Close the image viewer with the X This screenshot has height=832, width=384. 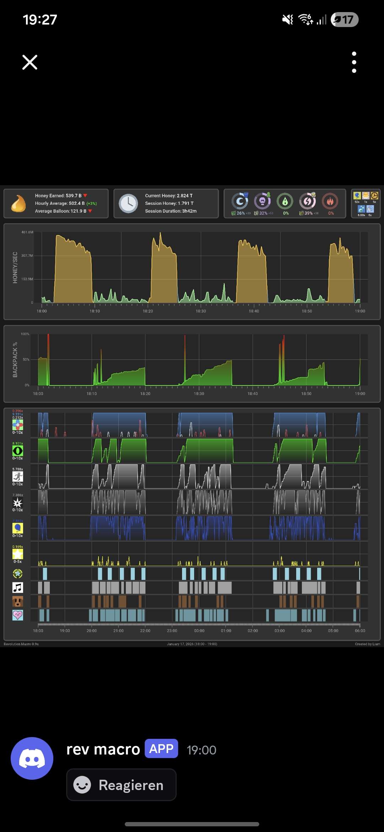click(x=30, y=62)
